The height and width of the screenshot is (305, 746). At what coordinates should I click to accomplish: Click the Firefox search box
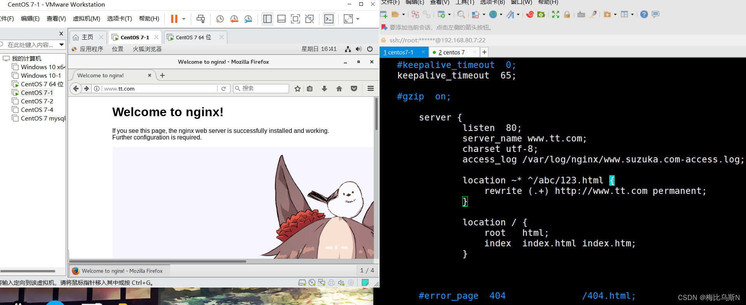click(261, 89)
